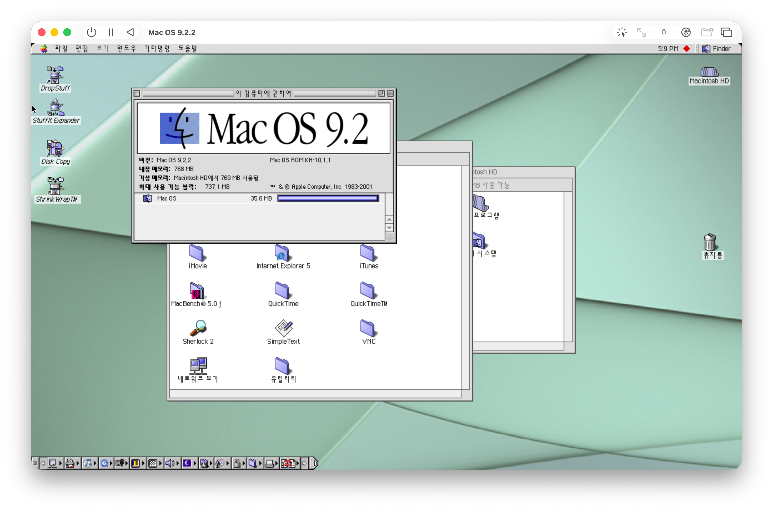Click the 'Mac OS ROM KH-10.1.1' text
The image size is (773, 511).
click(x=300, y=160)
